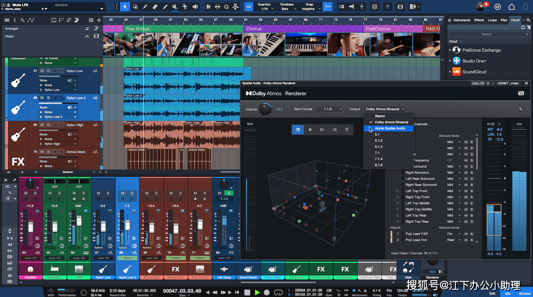Choose the Eraser tool
The width and height of the screenshot is (533, 297).
point(155,7)
